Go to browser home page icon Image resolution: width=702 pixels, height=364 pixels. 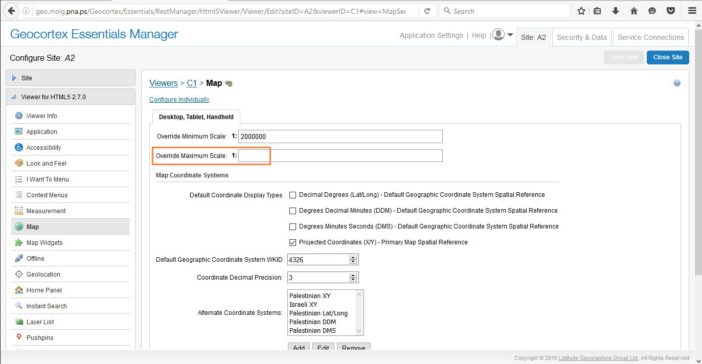point(634,11)
